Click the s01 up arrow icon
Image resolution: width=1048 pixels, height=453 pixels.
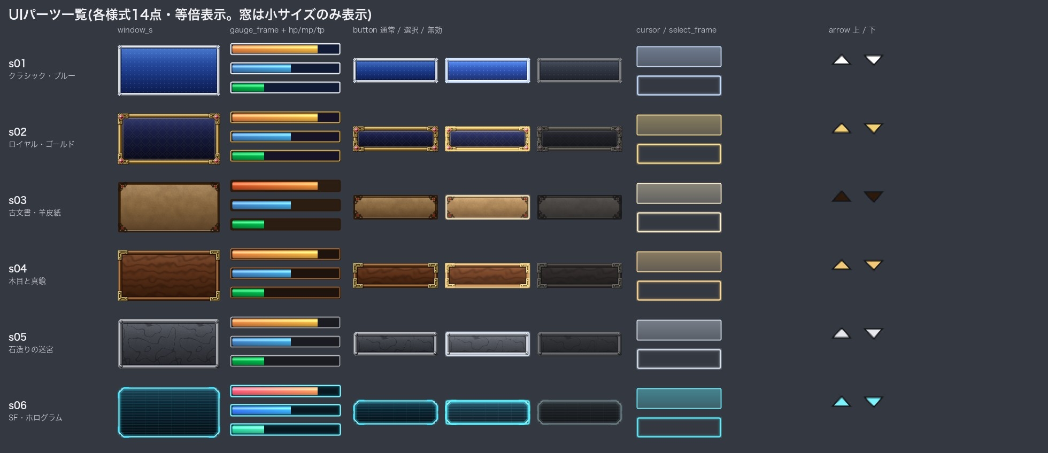pos(842,60)
